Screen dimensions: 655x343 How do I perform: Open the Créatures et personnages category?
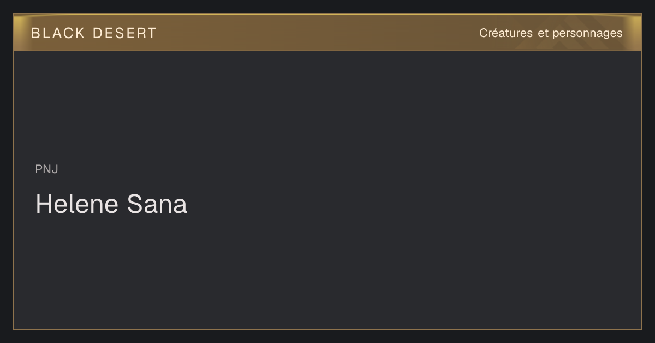point(551,33)
